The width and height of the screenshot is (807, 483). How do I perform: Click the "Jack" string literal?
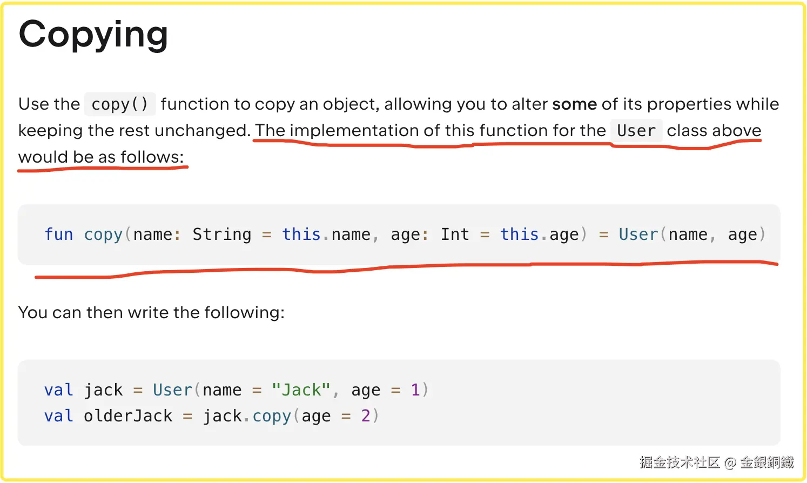(301, 390)
